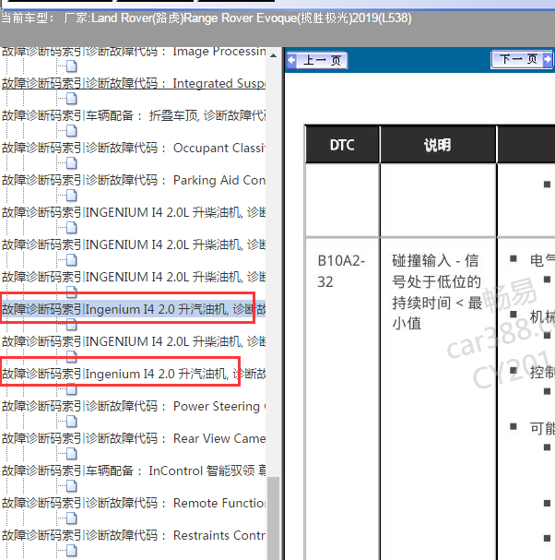Viewport: 555px width, 560px height.
Task: Click page icon below InControl 智能驭领 entry
Action: [72, 485]
